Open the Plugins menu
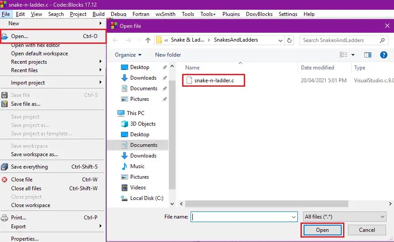 [231, 14]
